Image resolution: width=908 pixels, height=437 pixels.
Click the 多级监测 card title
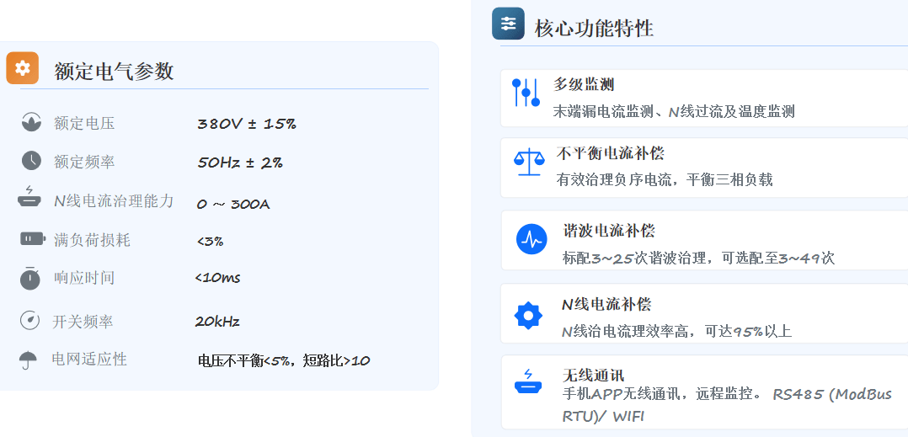(x=584, y=84)
